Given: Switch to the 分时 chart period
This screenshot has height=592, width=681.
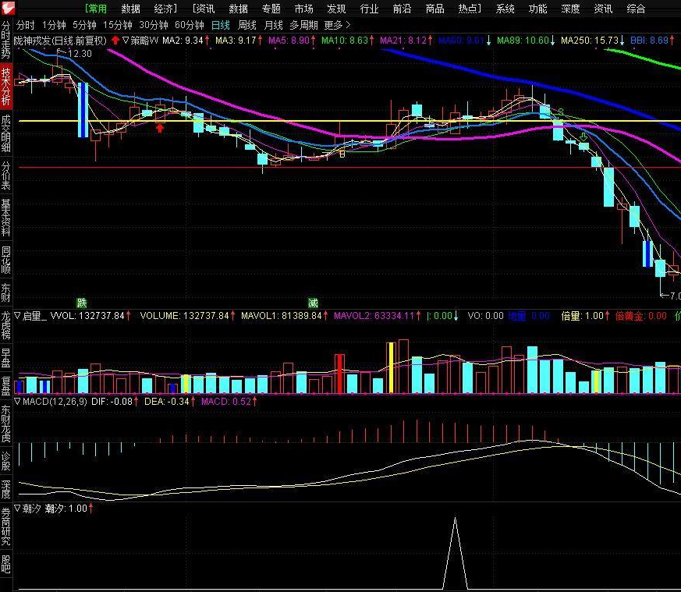Looking at the screenshot, I should click(x=26, y=25).
